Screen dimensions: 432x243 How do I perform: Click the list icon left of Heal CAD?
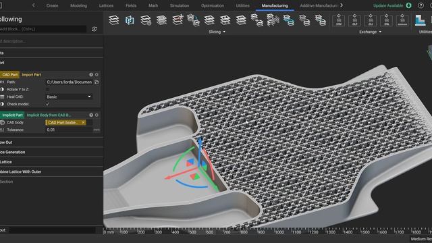[x=2, y=97]
